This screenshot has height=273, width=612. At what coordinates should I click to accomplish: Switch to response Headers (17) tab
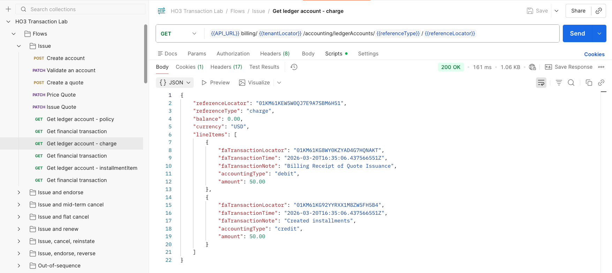click(226, 67)
